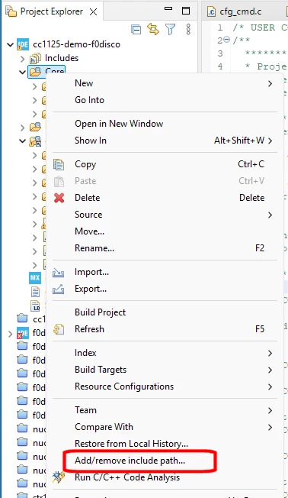Open the Index submenu arrow
This screenshot has width=288, height=498.
click(x=270, y=353)
